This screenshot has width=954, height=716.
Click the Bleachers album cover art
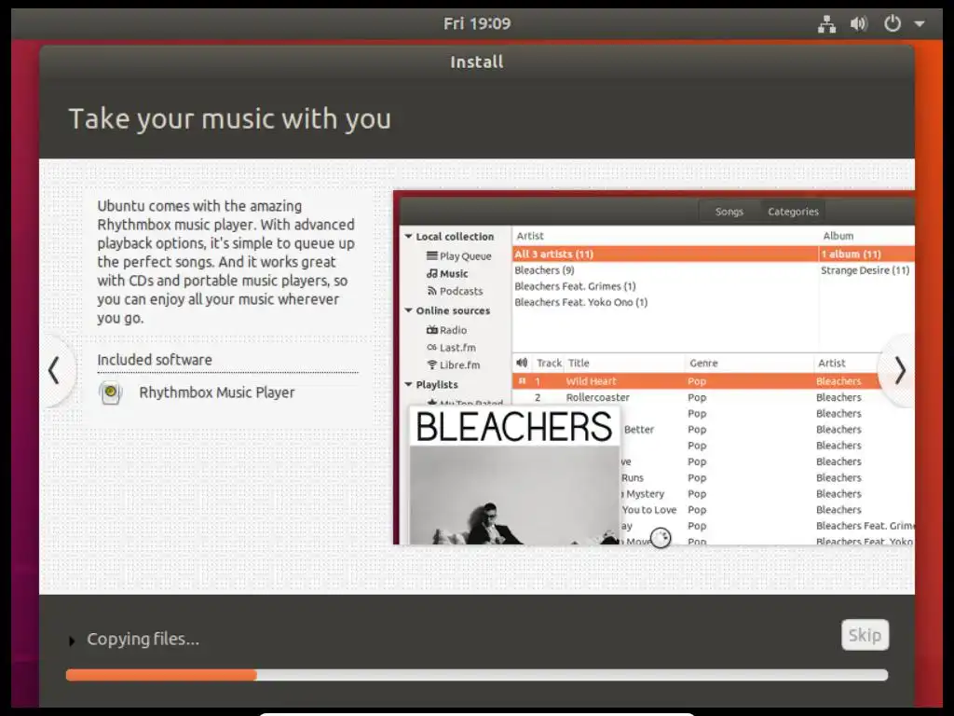pyautogui.click(x=514, y=475)
